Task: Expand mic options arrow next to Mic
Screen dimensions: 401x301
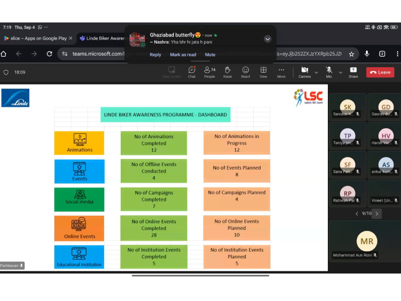Action: point(341,72)
